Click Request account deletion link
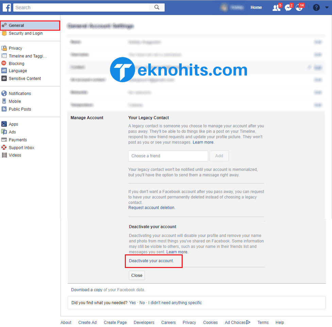332x327 pixels. [151, 208]
